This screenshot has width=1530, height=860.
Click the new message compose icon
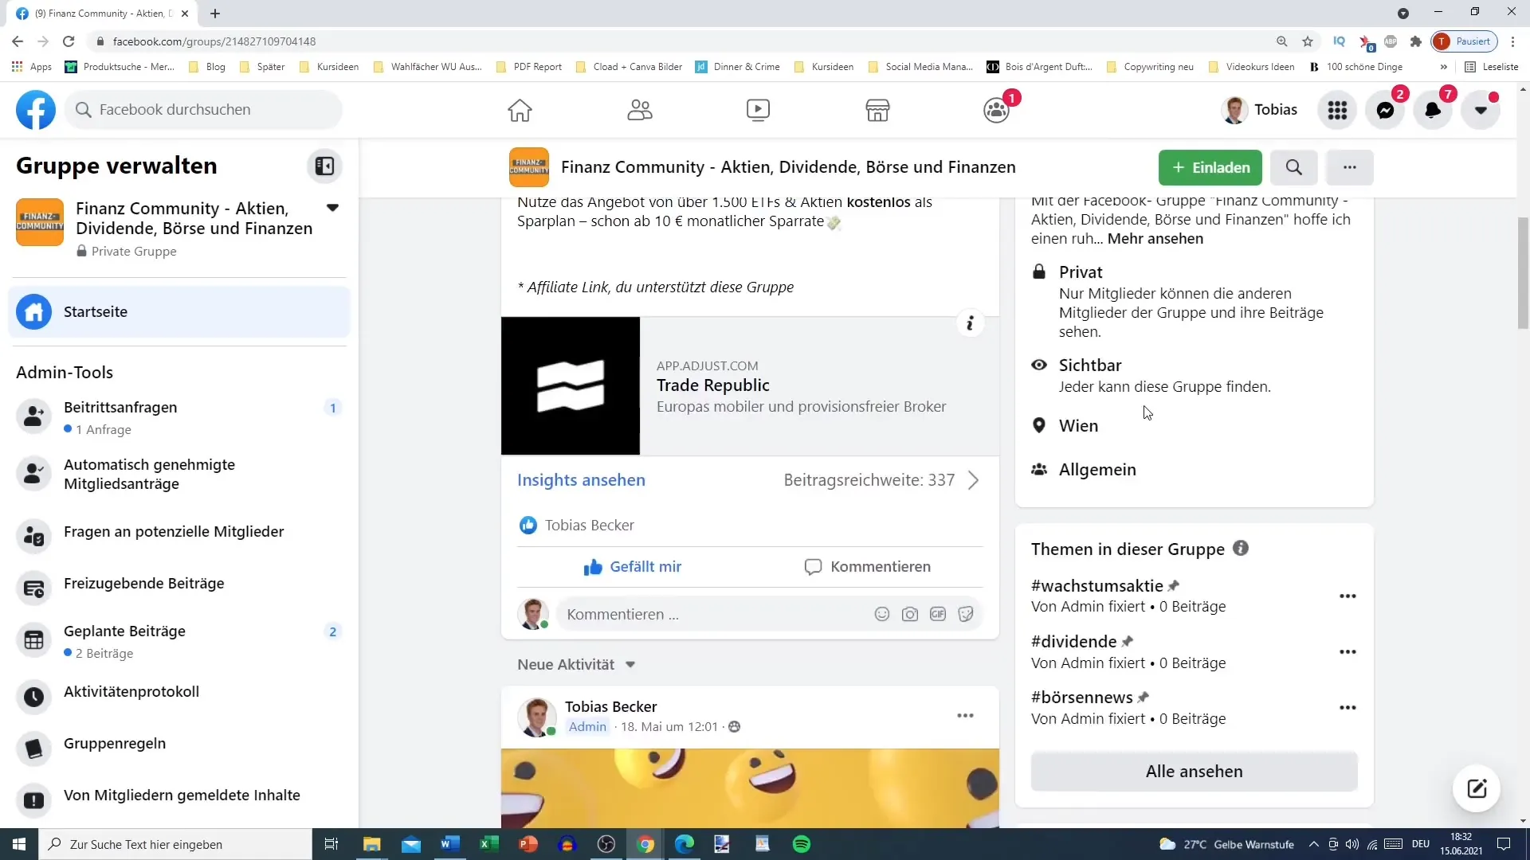click(1477, 788)
